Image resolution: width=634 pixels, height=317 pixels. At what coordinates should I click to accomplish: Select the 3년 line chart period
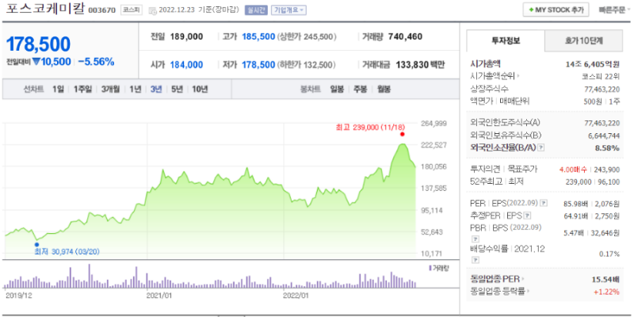[x=156, y=90]
